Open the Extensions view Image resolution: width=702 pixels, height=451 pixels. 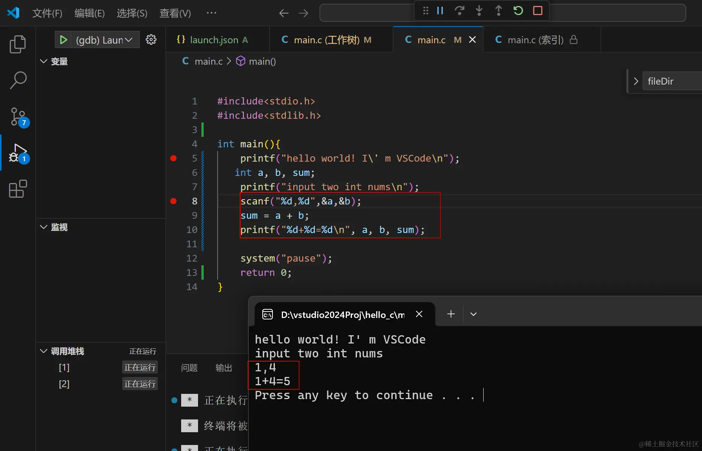point(18,189)
